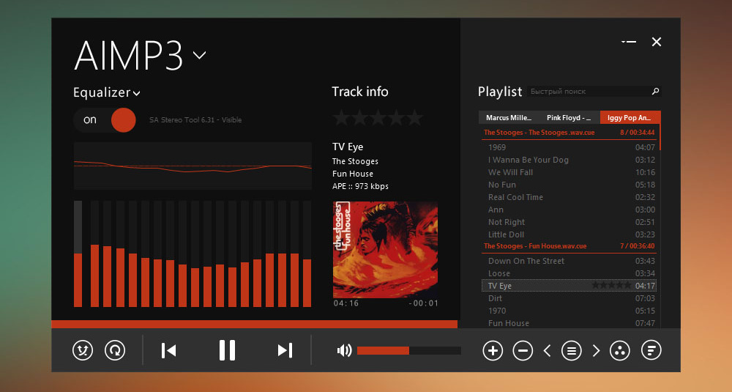Add files with the plus icon
The image size is (732, 392).
[493, 350]
